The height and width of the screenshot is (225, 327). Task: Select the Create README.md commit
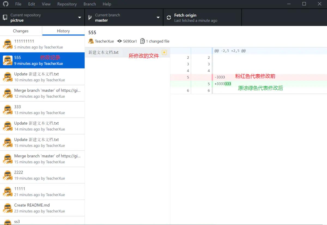pos(42,208)
